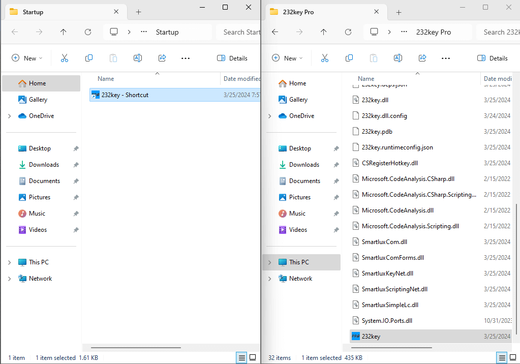
Task: Expand OneDrive in Startup window sidebar
Action: [10, 116]
